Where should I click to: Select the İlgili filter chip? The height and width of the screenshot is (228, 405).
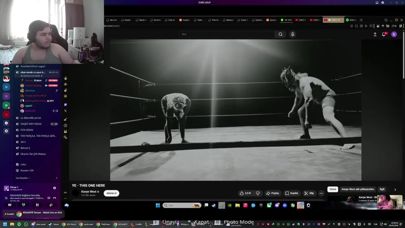382,189
